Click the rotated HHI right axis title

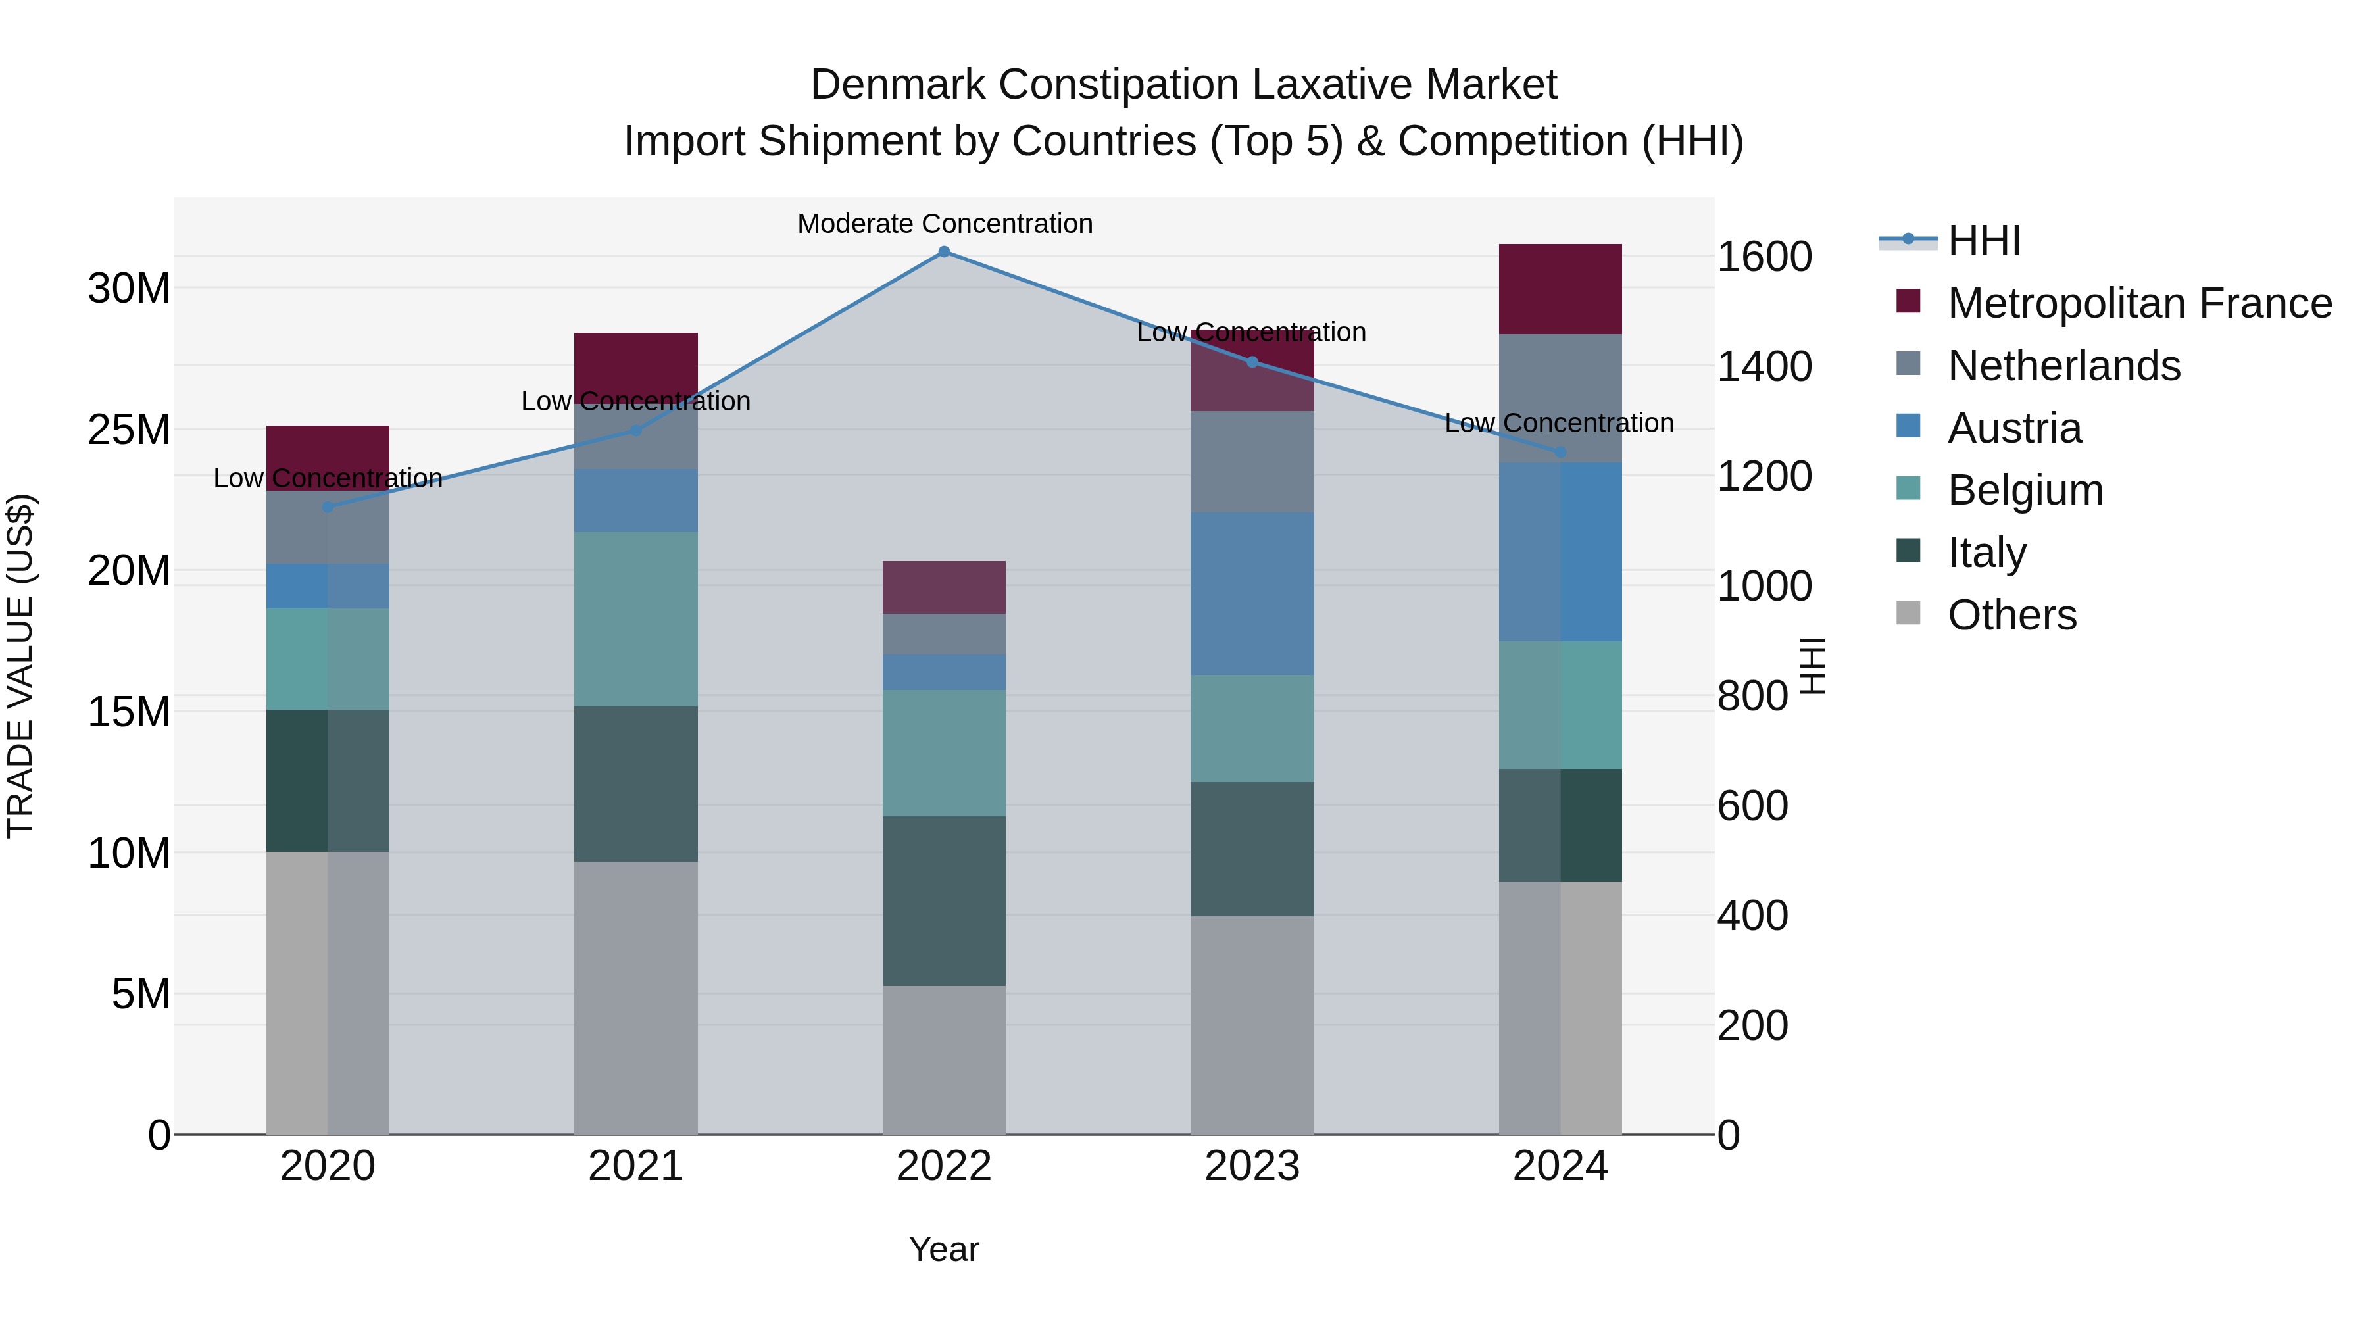(1812, 666)
